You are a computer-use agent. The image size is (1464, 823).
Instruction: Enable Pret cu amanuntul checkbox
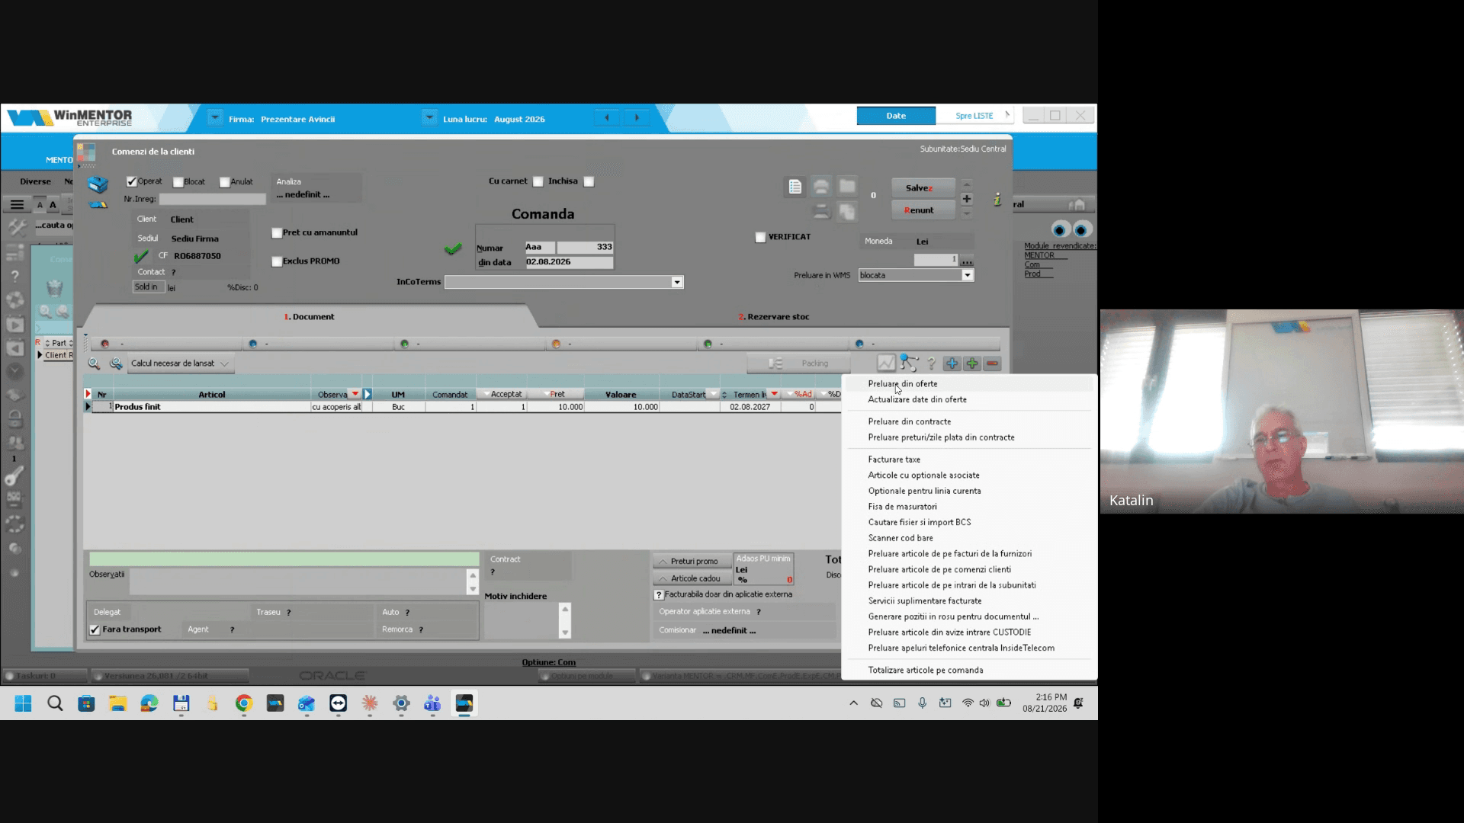coord(277,233)
